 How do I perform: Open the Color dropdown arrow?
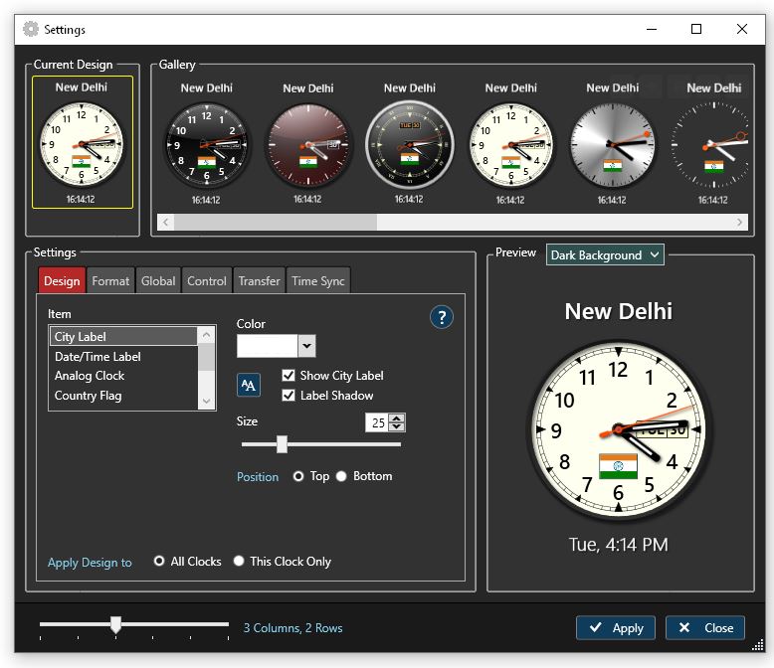pyautogui.click(x=306, y=346)
